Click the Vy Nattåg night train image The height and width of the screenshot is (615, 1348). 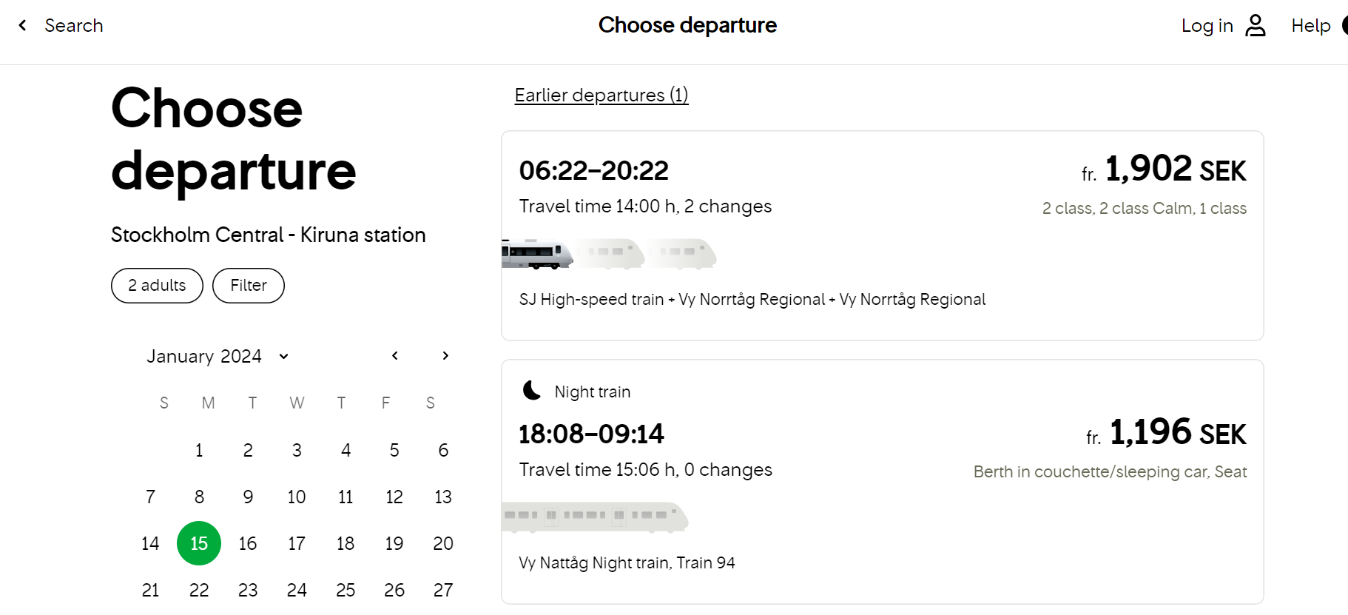pyautogui.click(x=595, y=517)
